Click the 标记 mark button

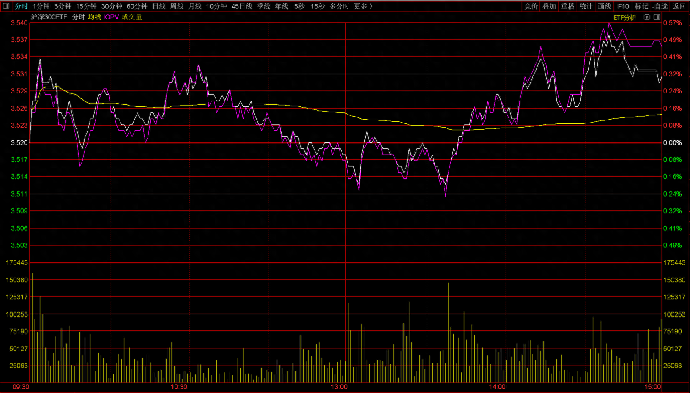(x=641, y=6)
